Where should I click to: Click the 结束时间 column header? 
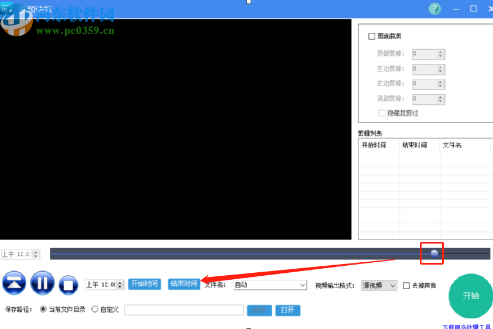(x=420, y=145)
